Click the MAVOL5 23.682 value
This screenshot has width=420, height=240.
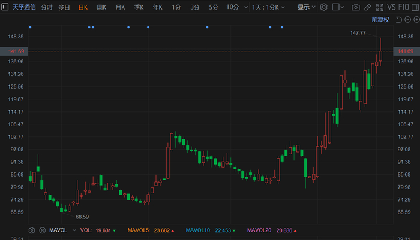162,230
